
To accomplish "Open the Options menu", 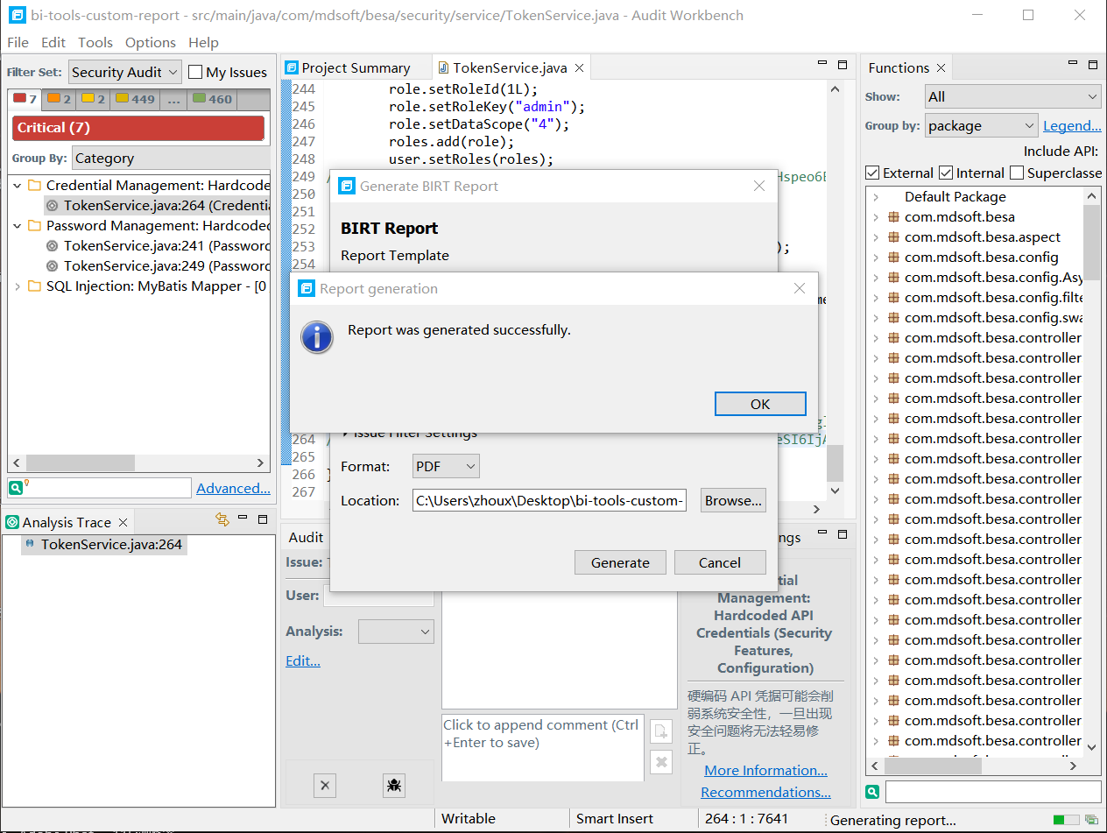I will pos(151,42).
